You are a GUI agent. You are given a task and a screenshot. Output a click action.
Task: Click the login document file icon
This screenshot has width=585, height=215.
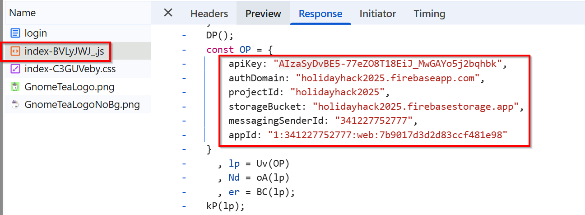[15, 33]
